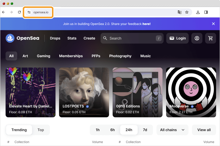Click the browser forward arrow

coord(11,12)
